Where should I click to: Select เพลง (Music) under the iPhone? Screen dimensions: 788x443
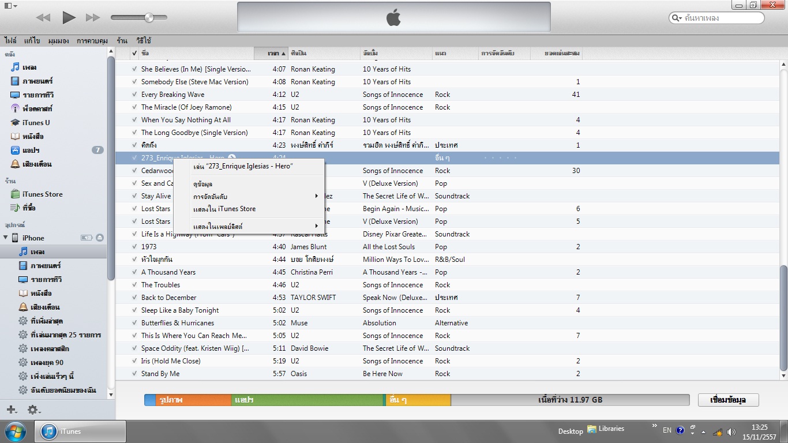[x=37, y=251]
